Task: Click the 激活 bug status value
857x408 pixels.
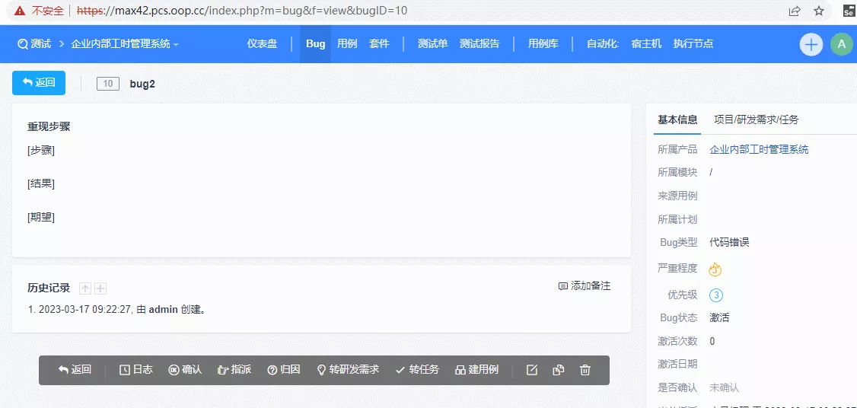Action: pos(719,317)
